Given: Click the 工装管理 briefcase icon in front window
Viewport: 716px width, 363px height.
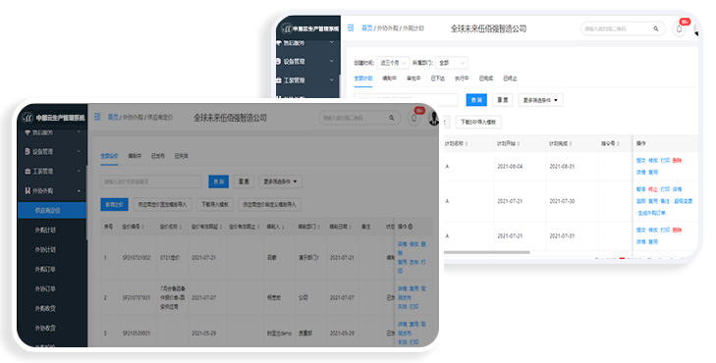Looking at the screenshot, I should 28,171.
